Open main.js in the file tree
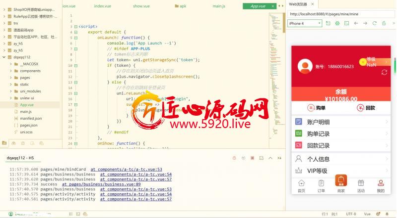This screenshot has width=397, height=218. 26,112
